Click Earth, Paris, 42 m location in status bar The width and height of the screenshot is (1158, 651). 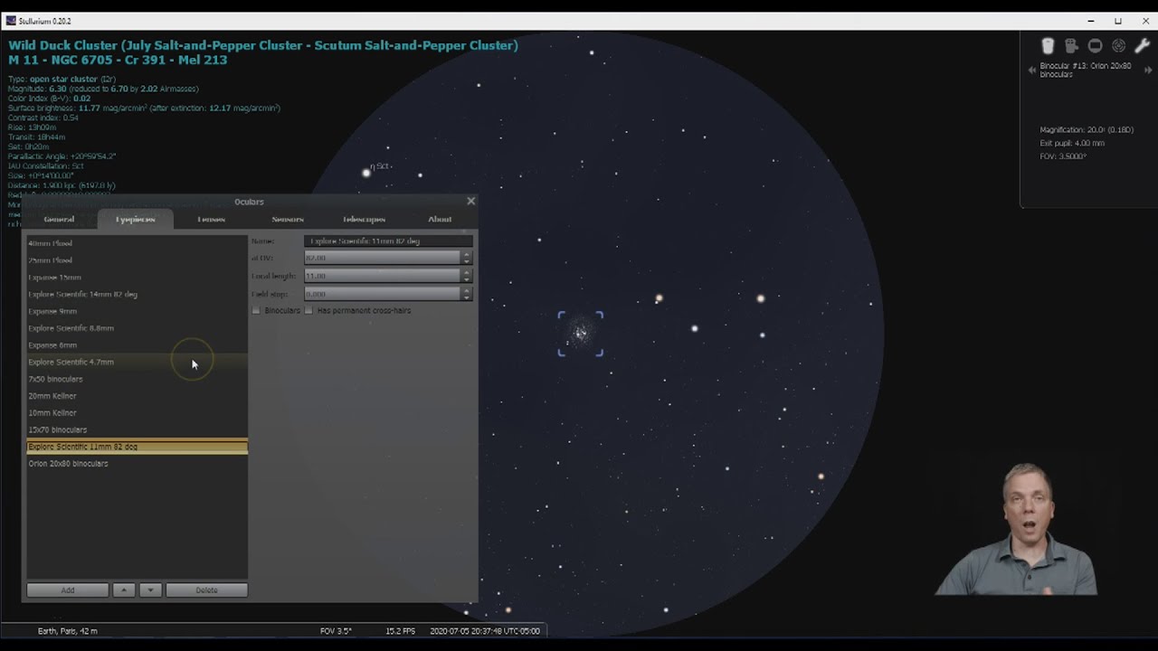(x=68, y=631)
